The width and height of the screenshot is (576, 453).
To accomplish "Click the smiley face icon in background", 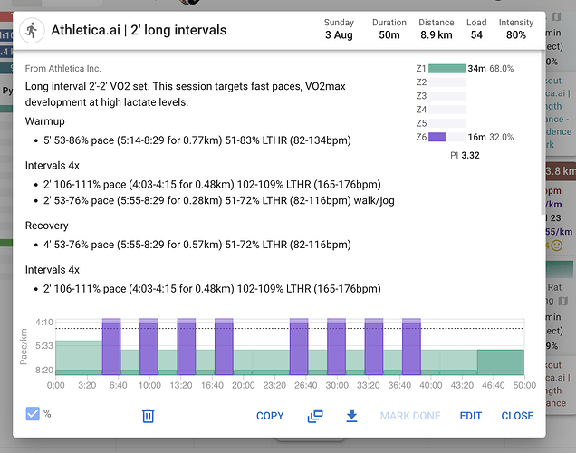I will coord(557,246).
